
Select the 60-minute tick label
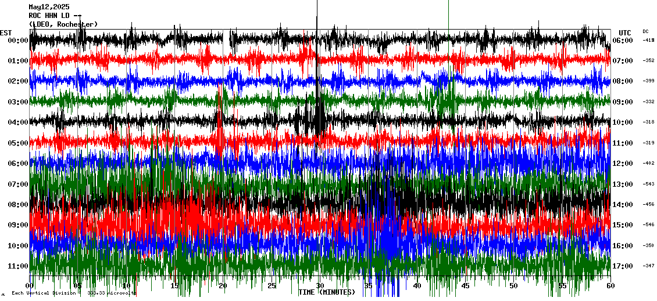(610, 286)
